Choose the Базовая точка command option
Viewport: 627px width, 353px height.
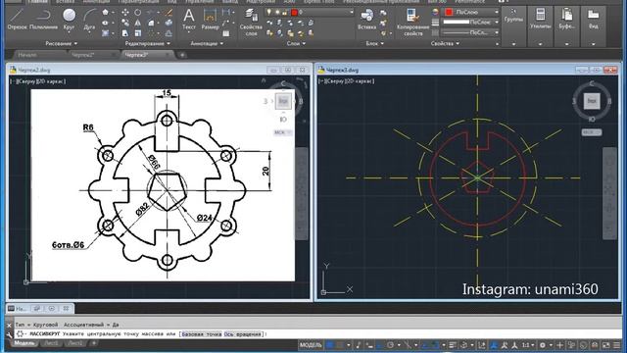(201, 333)
